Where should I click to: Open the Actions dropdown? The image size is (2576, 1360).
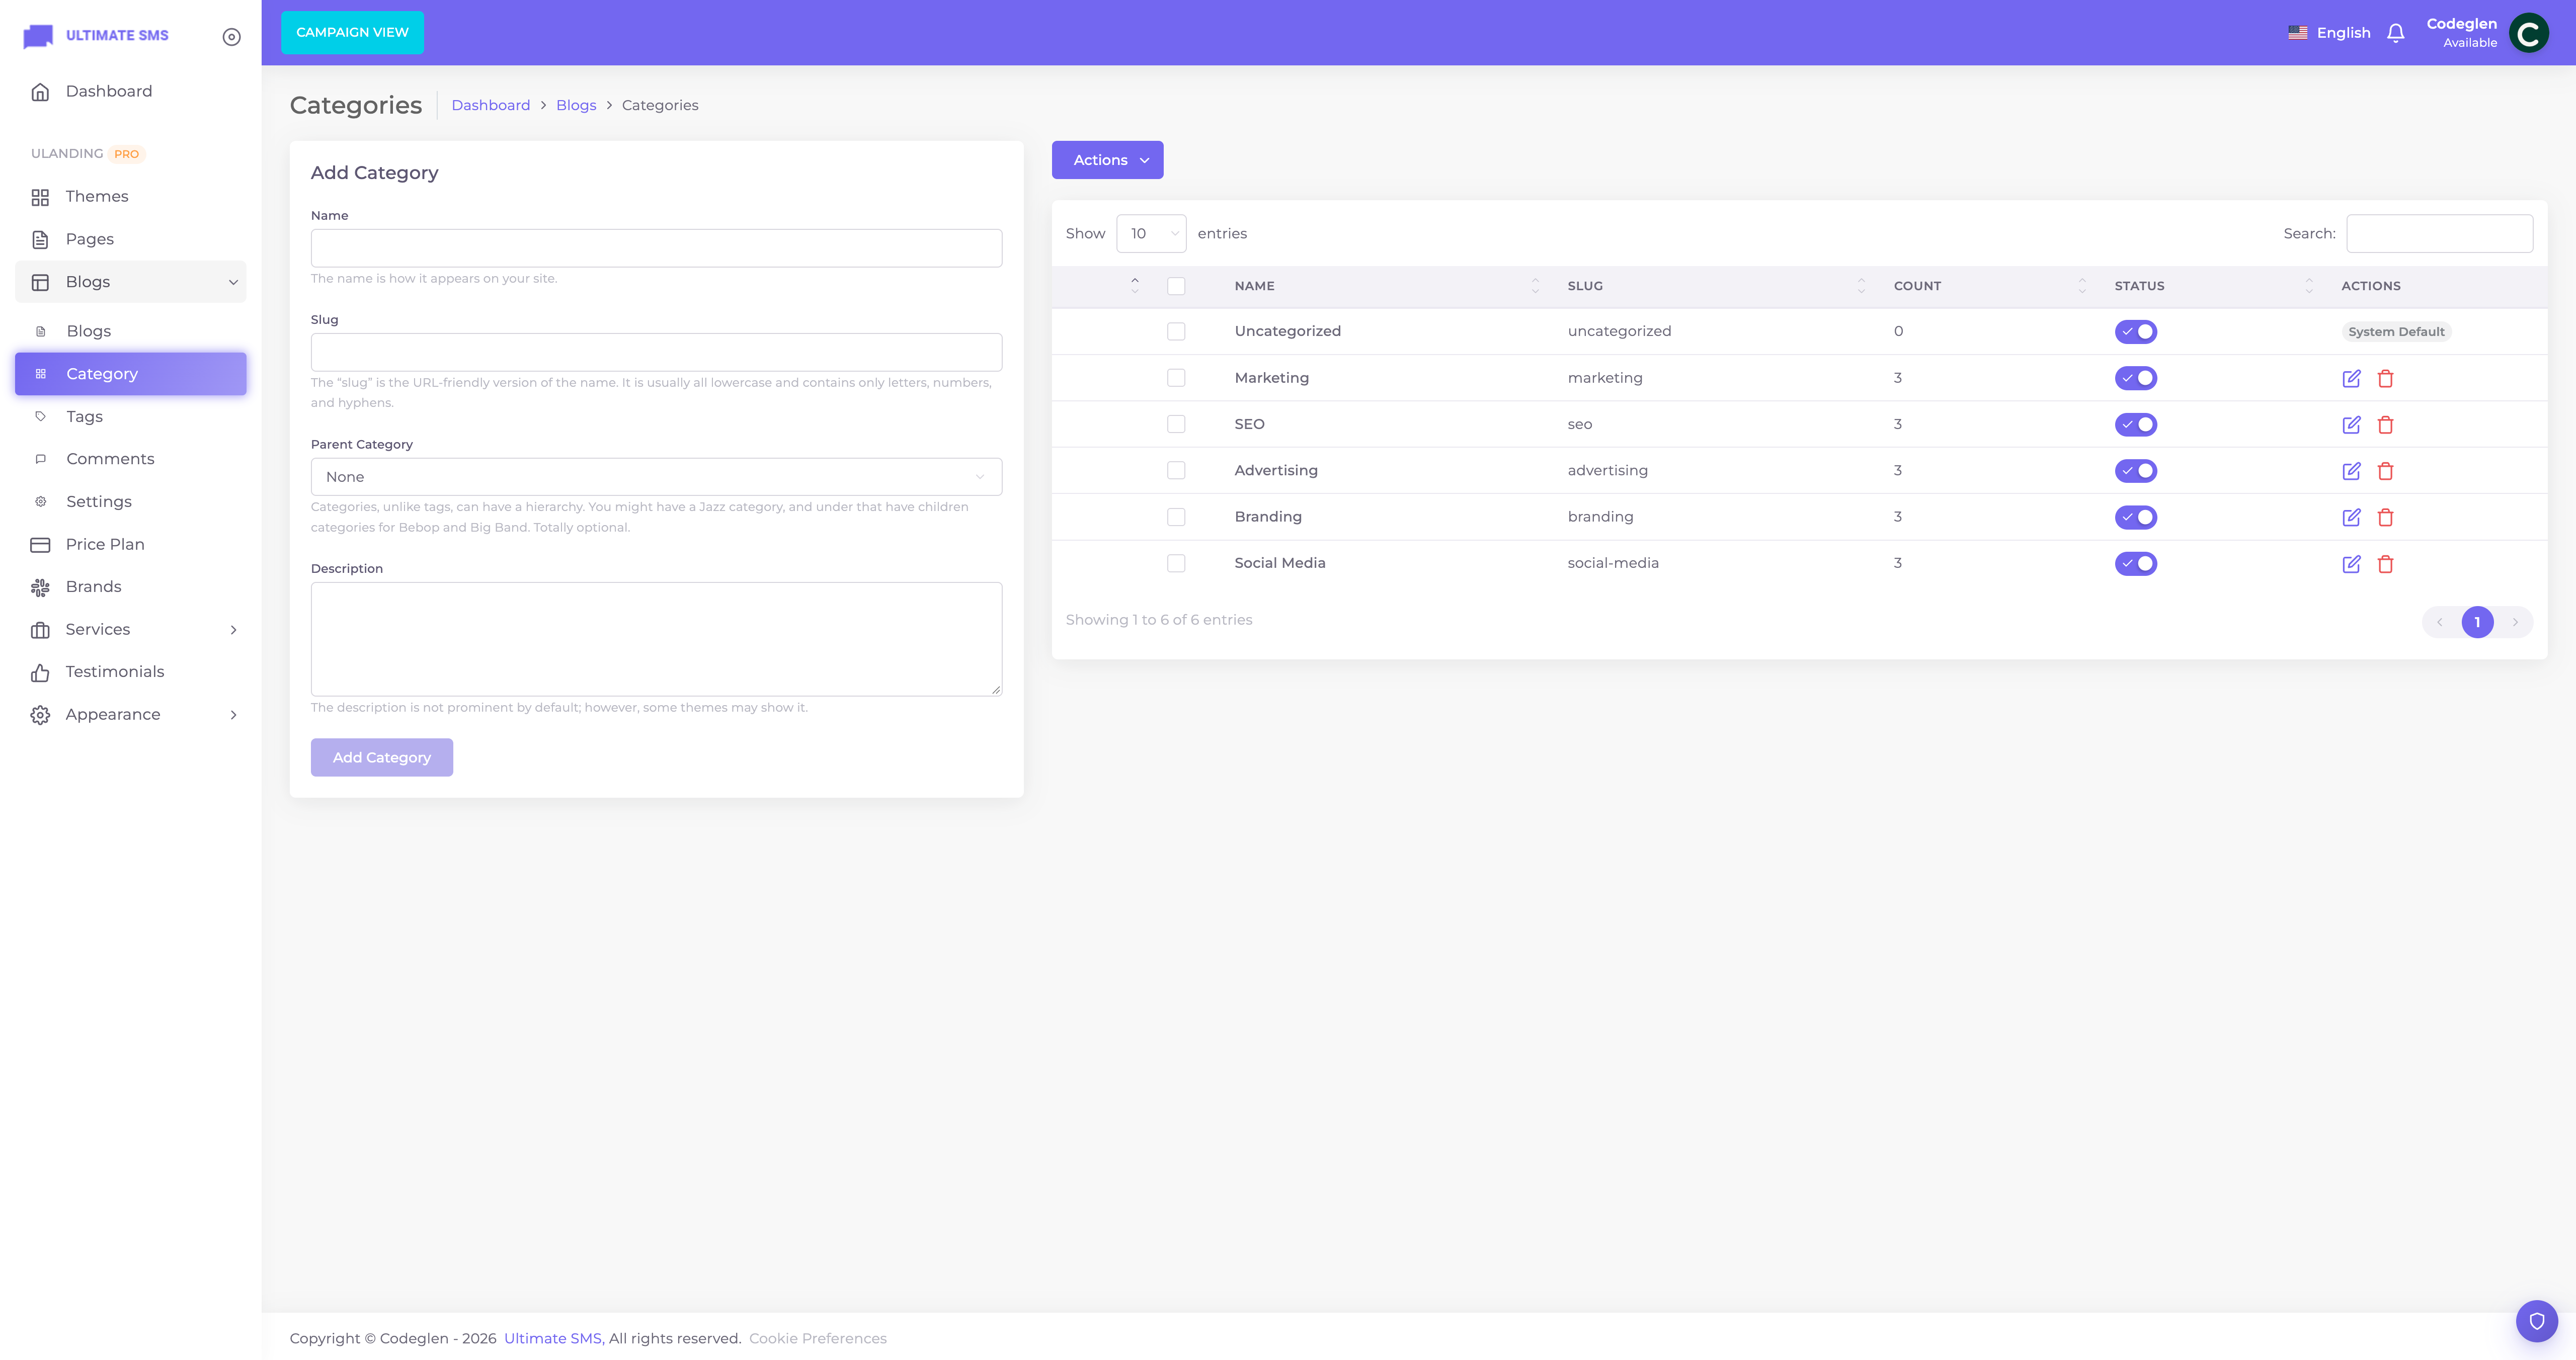[1107, 160]
